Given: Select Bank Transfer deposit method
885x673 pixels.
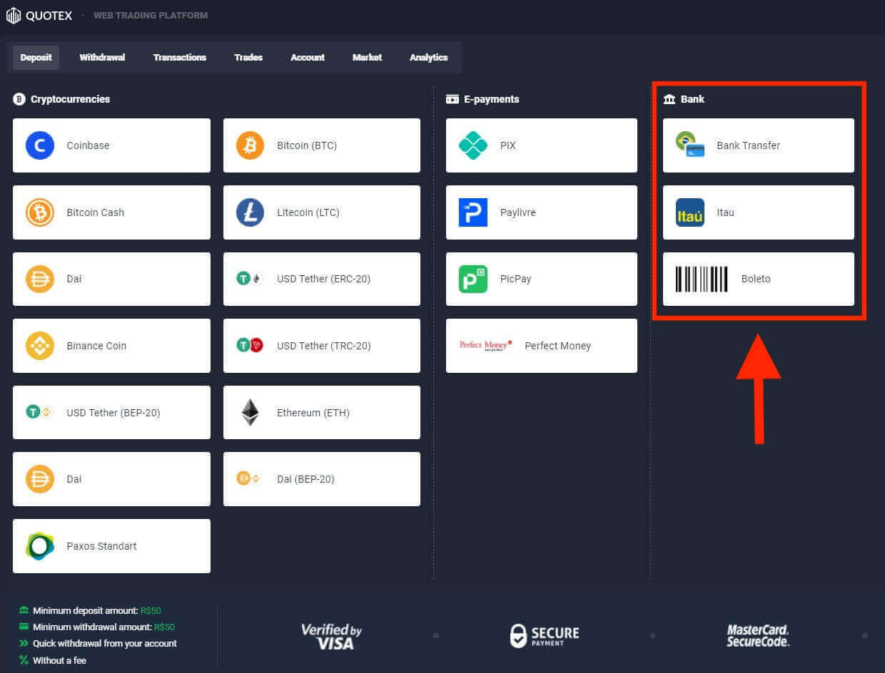Looking at the screenshot, I should (x=758, y=145).
